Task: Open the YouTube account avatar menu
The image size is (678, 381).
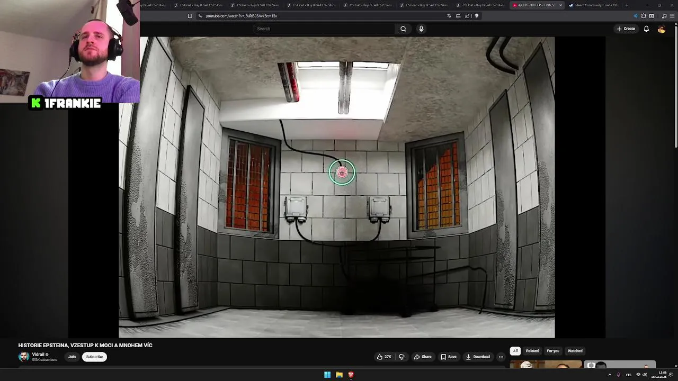Action: pyautogui.click(x=661, y=29)
